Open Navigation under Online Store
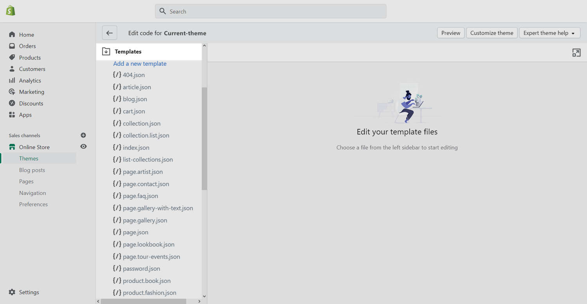Image resolution: width=587 pixels, height=304 pixels. point(32,193)
